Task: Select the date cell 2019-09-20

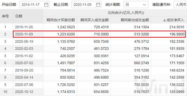Action: tap(24, 70)
